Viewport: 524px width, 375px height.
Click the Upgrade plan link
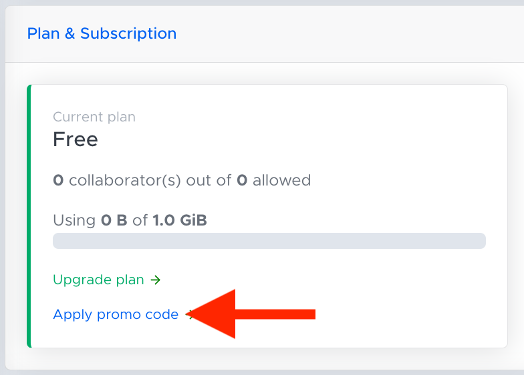point(107,280)
